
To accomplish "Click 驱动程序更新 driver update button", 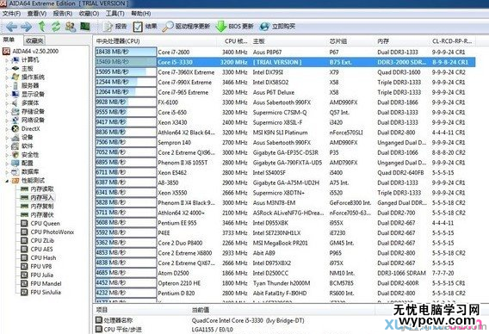I will (x=187, y=27).
